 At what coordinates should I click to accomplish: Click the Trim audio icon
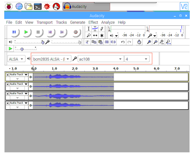click(x=107, y=42)
